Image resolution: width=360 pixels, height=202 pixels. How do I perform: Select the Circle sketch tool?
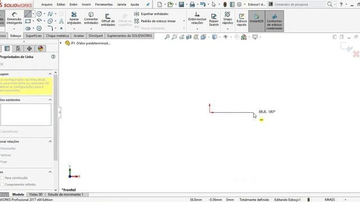(39, 14)
